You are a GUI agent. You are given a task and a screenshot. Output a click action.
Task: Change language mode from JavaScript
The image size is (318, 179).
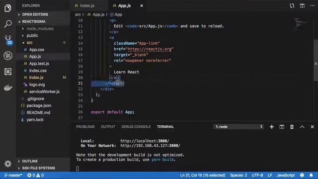[x=286, y=175]
